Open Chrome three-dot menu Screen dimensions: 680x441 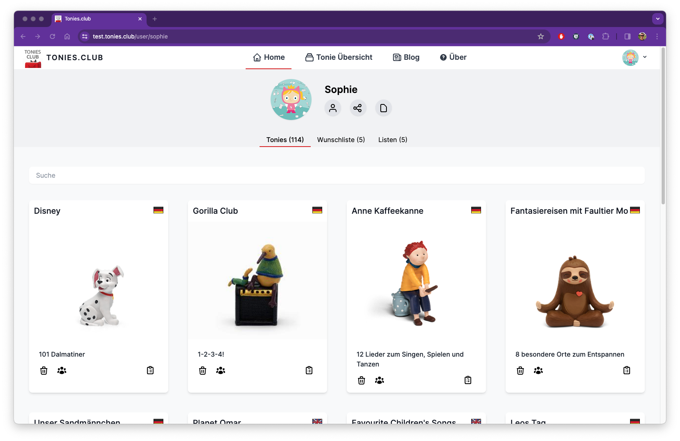[657, 36]
